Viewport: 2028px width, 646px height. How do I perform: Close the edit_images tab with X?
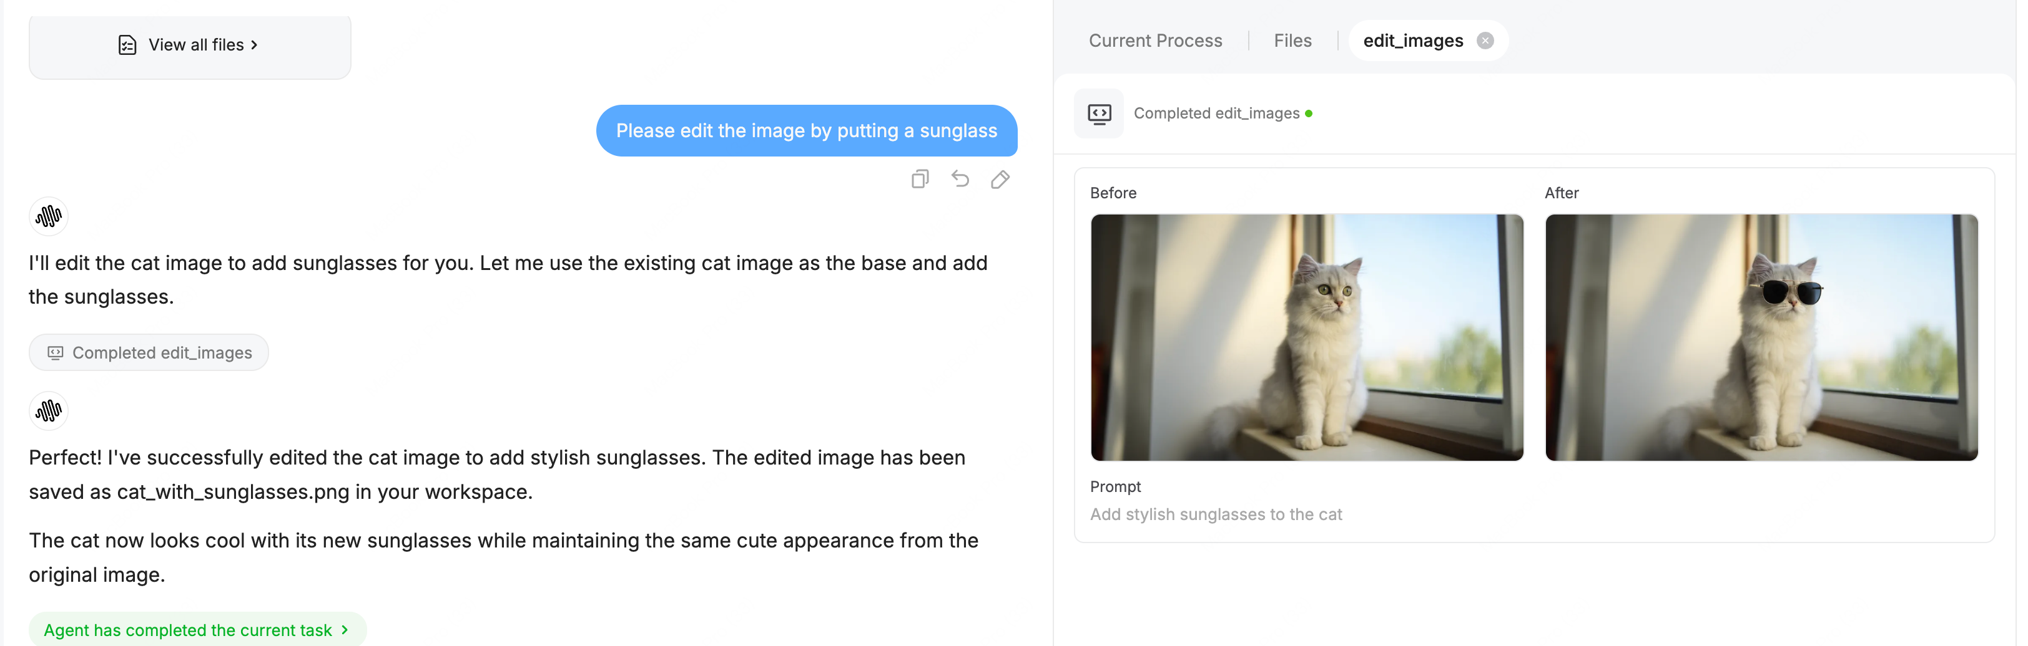point(1485,41)
